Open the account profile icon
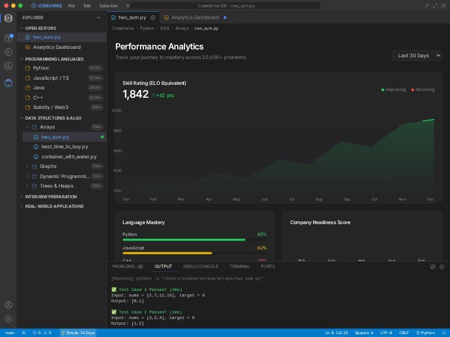The width and height of the screenshot is (450, 337). pos(8,305)
